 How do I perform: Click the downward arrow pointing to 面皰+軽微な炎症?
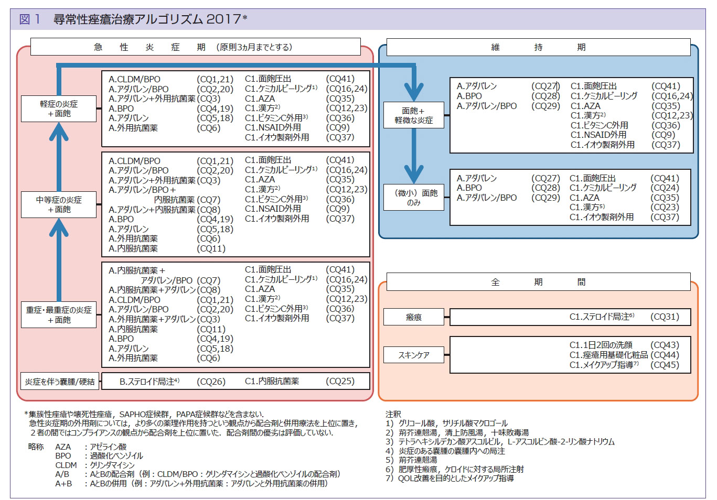tap(414, 84)
